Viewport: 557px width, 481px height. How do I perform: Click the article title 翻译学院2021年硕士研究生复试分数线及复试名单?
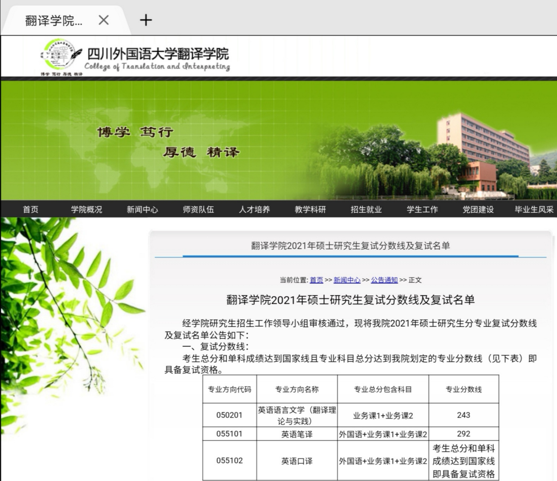click(351, 300)
